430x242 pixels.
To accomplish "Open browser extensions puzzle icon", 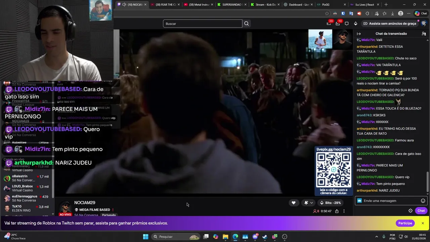I will tap(367, 13).
